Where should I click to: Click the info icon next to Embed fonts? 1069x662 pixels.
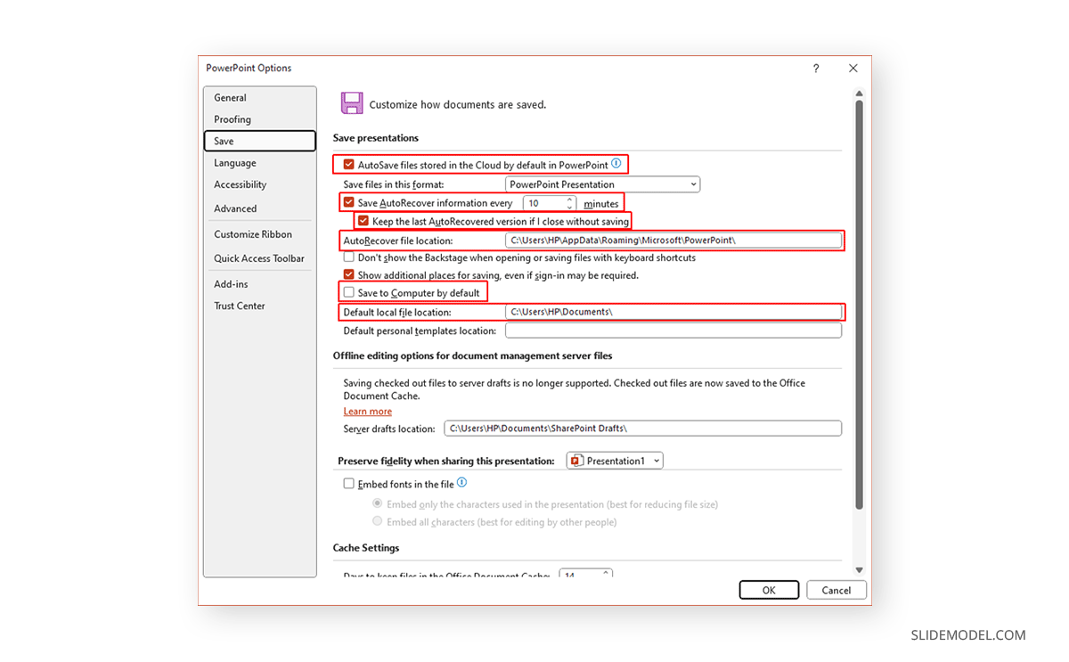pos(462,483)
